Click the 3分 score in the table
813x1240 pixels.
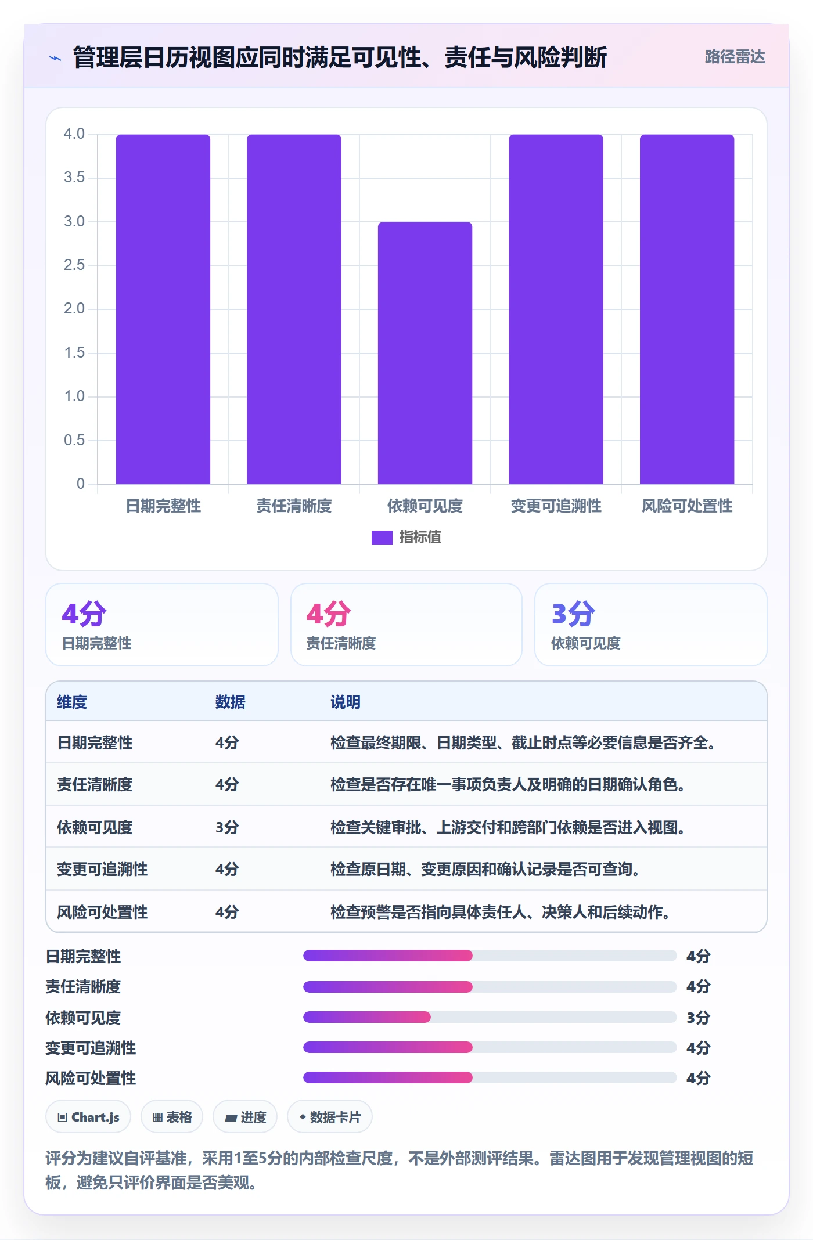coord(227,827)
